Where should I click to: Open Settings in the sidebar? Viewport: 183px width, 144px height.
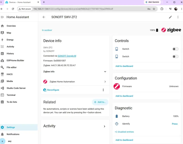19,127
